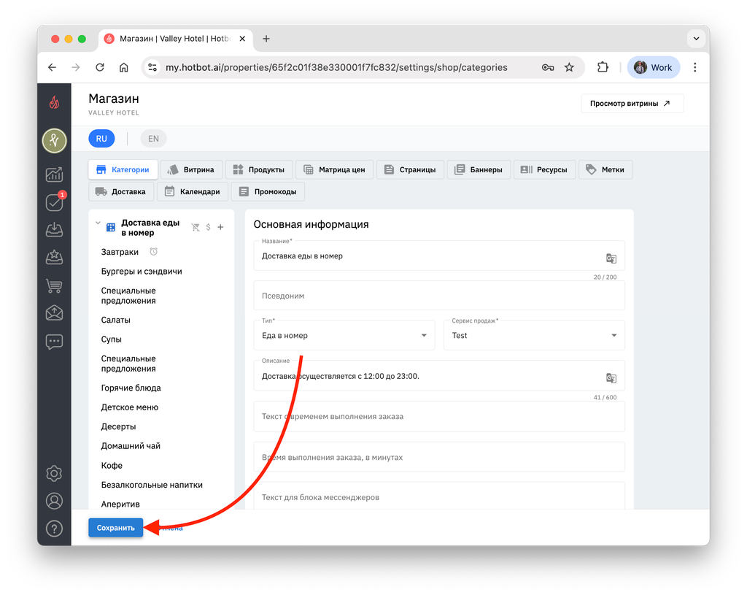Go back in browser history

click(x=53, y=68)
